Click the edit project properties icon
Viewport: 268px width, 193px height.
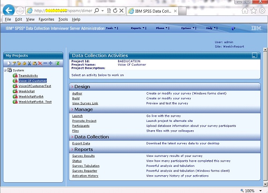coord(14,63)
